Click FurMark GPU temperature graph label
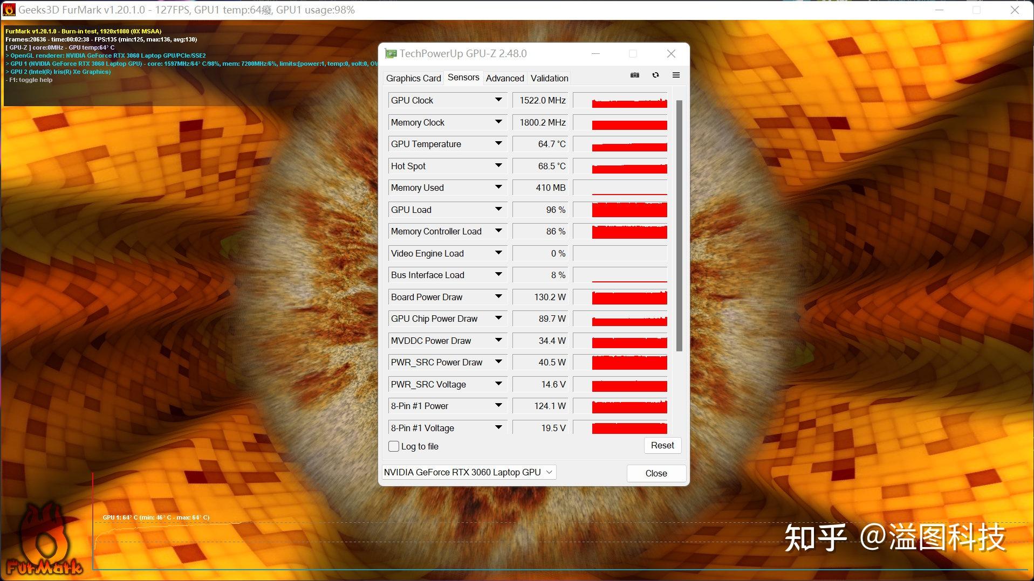This screenshot has width=1034, height=581. click(x=156, y=517)
